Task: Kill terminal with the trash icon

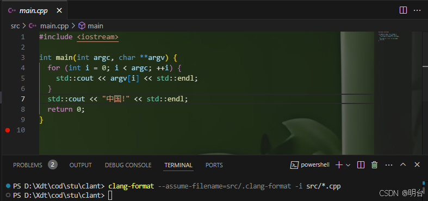Action: point(375,165)
